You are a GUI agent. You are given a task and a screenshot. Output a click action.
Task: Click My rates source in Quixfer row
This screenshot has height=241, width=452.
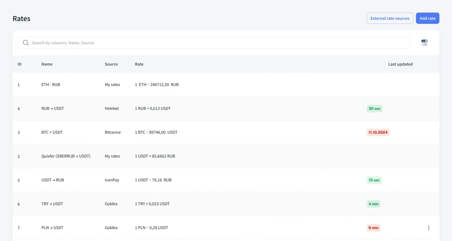112,156
